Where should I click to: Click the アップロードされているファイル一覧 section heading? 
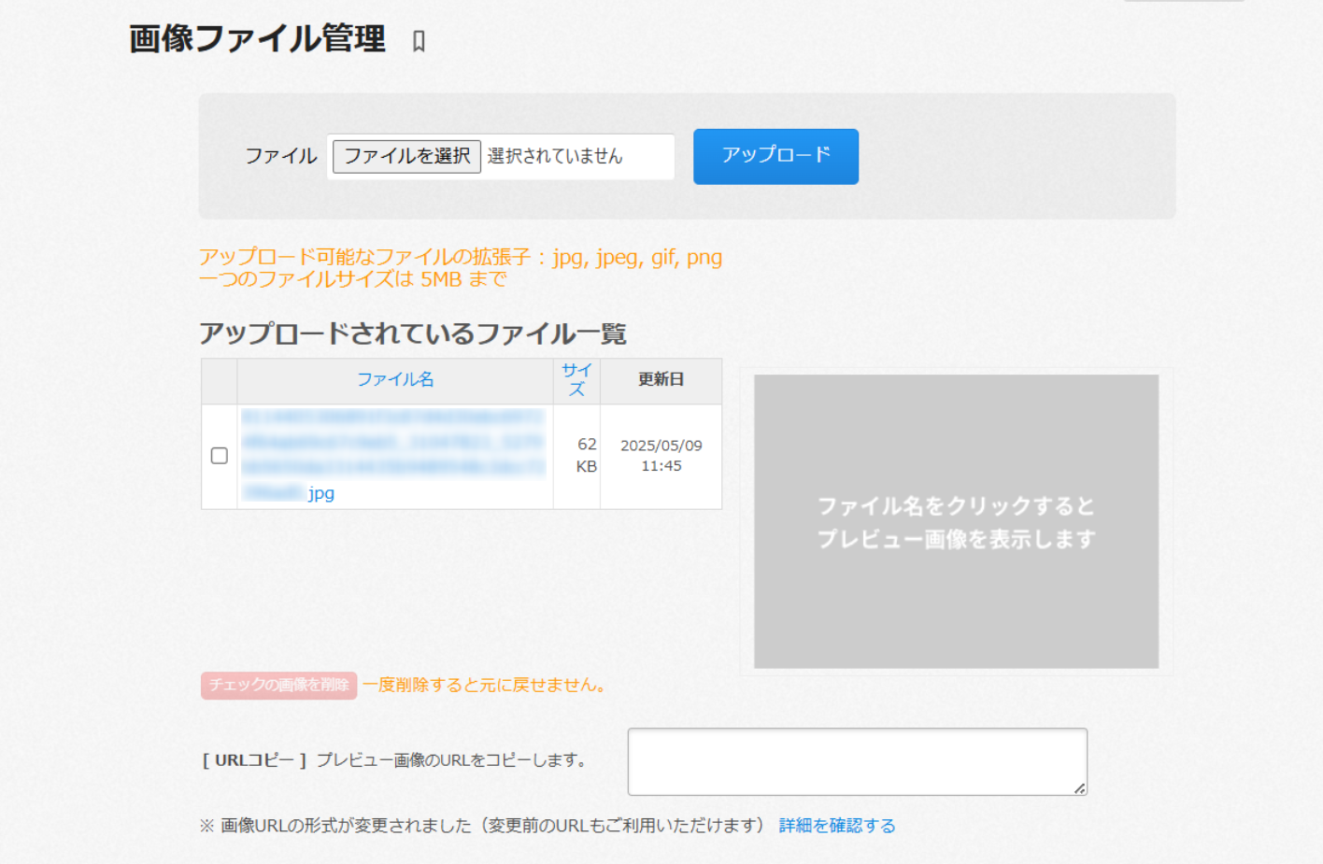click(x=412, y=333)
